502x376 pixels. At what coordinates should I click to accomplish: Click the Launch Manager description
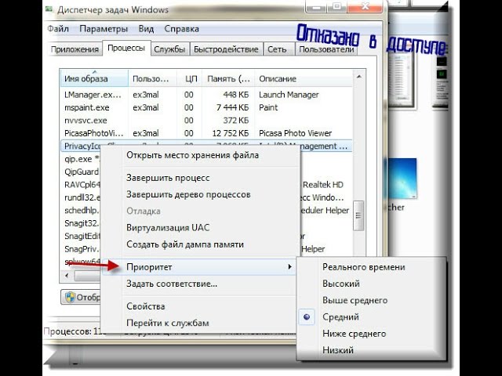pyautogui.click(x=289, y=95)
